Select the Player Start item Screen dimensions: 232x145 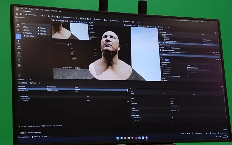(29, 33)
